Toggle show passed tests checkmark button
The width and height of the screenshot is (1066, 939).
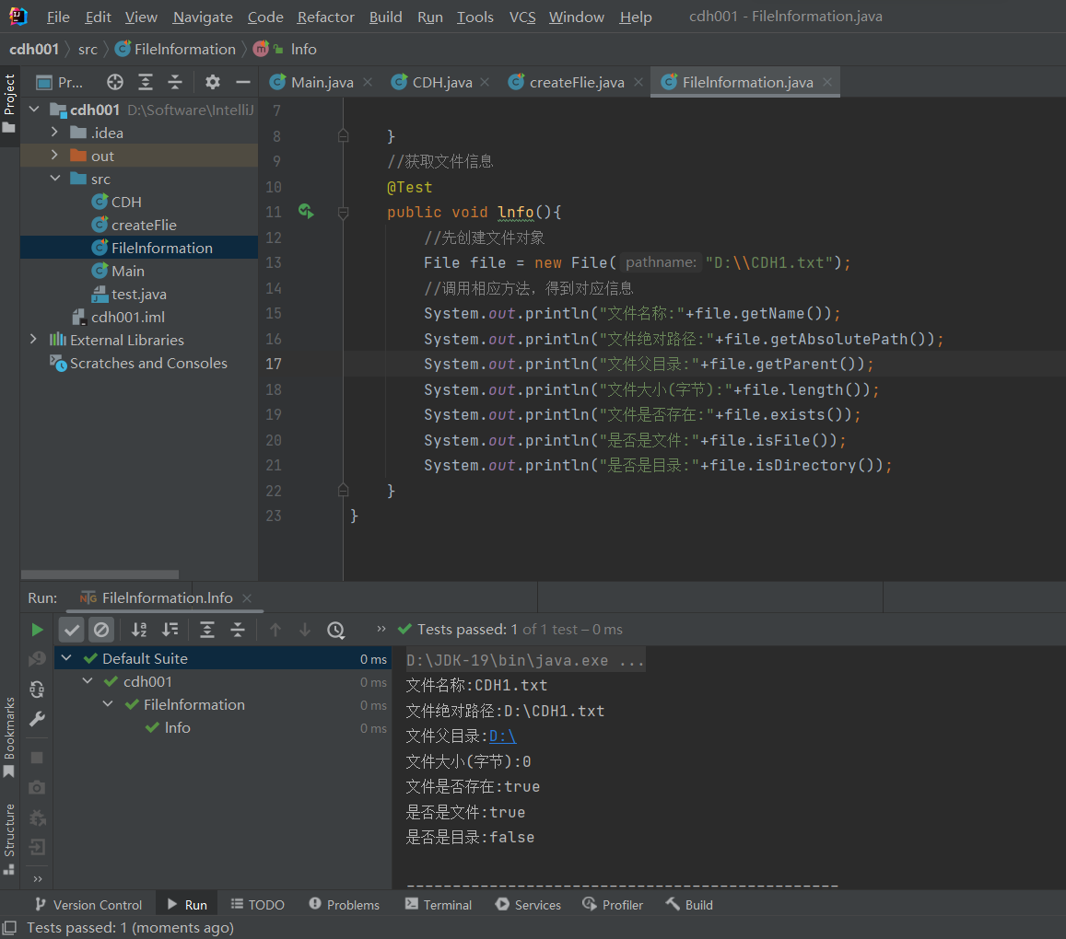[x=72, y=630]
